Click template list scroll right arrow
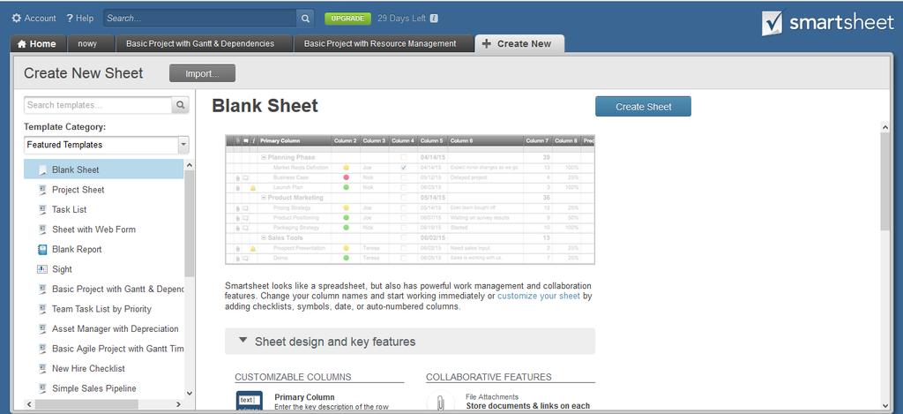Image resolution: width=903 pixels, height=414 pixels. click(x=180, y=404)
